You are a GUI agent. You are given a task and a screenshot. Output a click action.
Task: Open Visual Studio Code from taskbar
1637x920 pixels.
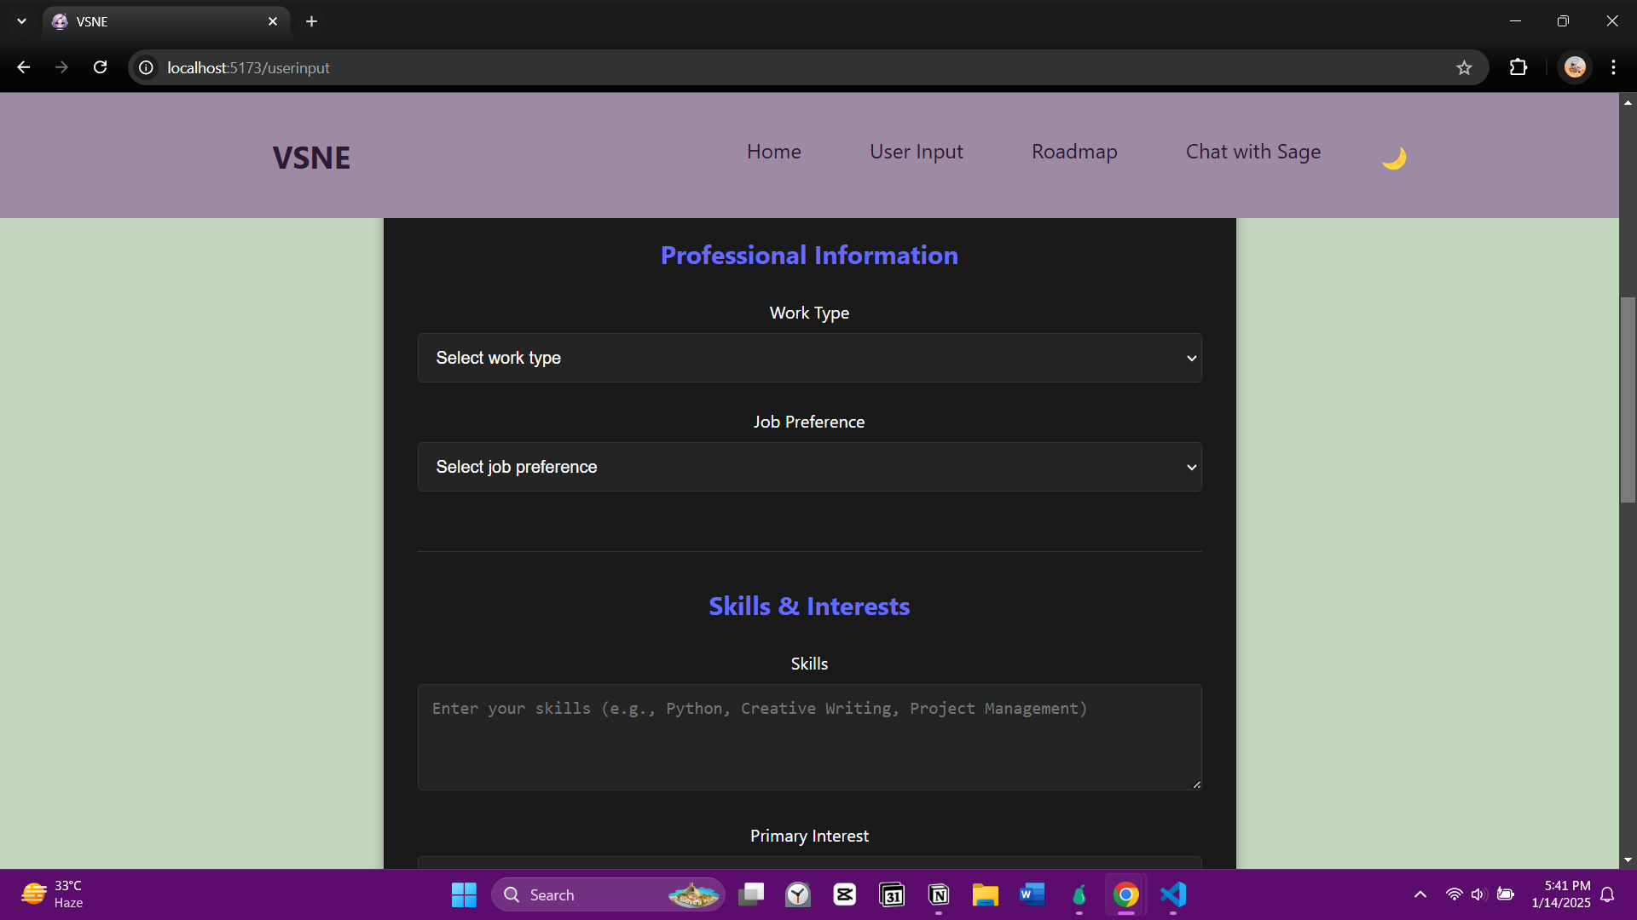1173,894
